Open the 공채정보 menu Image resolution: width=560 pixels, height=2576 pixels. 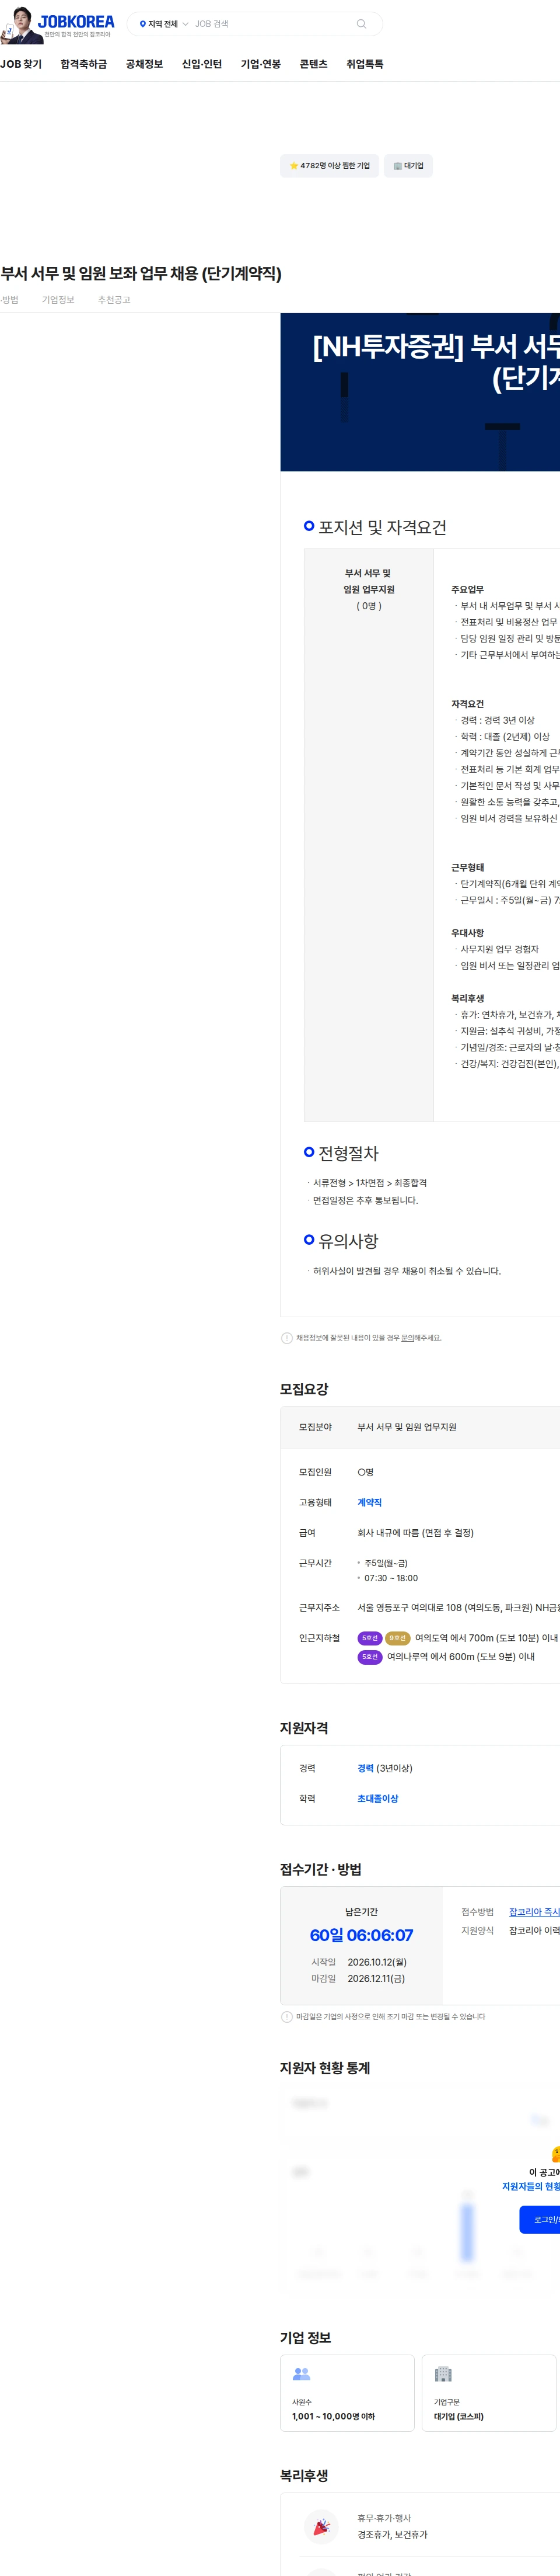coord(143,64)
